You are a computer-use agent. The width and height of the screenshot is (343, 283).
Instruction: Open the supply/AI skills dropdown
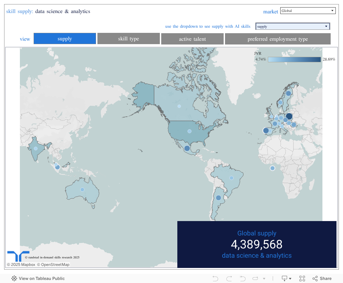(292, 26)
